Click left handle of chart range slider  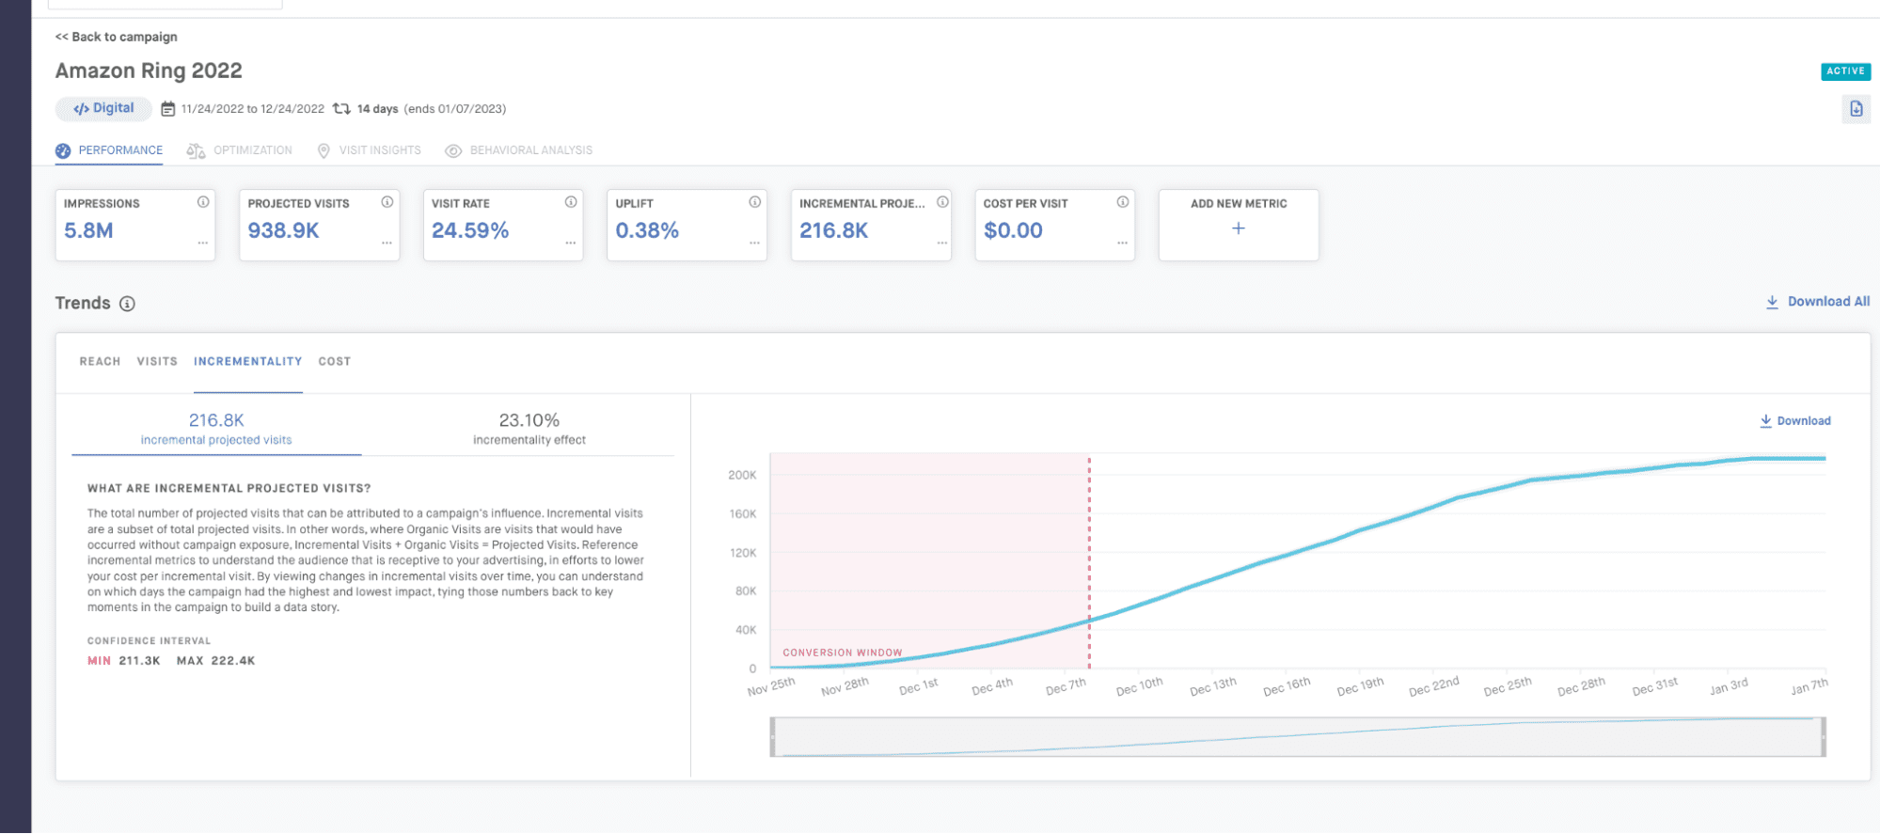(x=773, y=737)
